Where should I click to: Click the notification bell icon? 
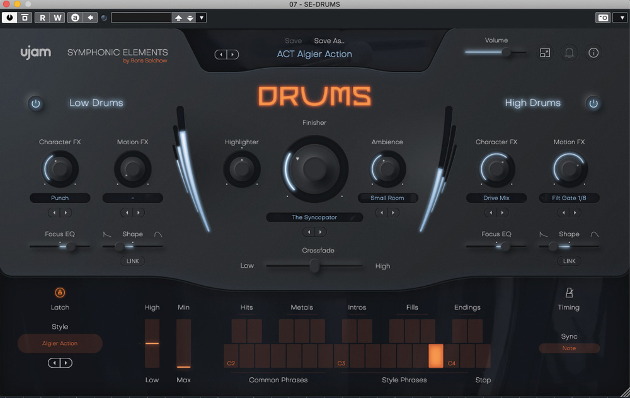click(569, 53)
